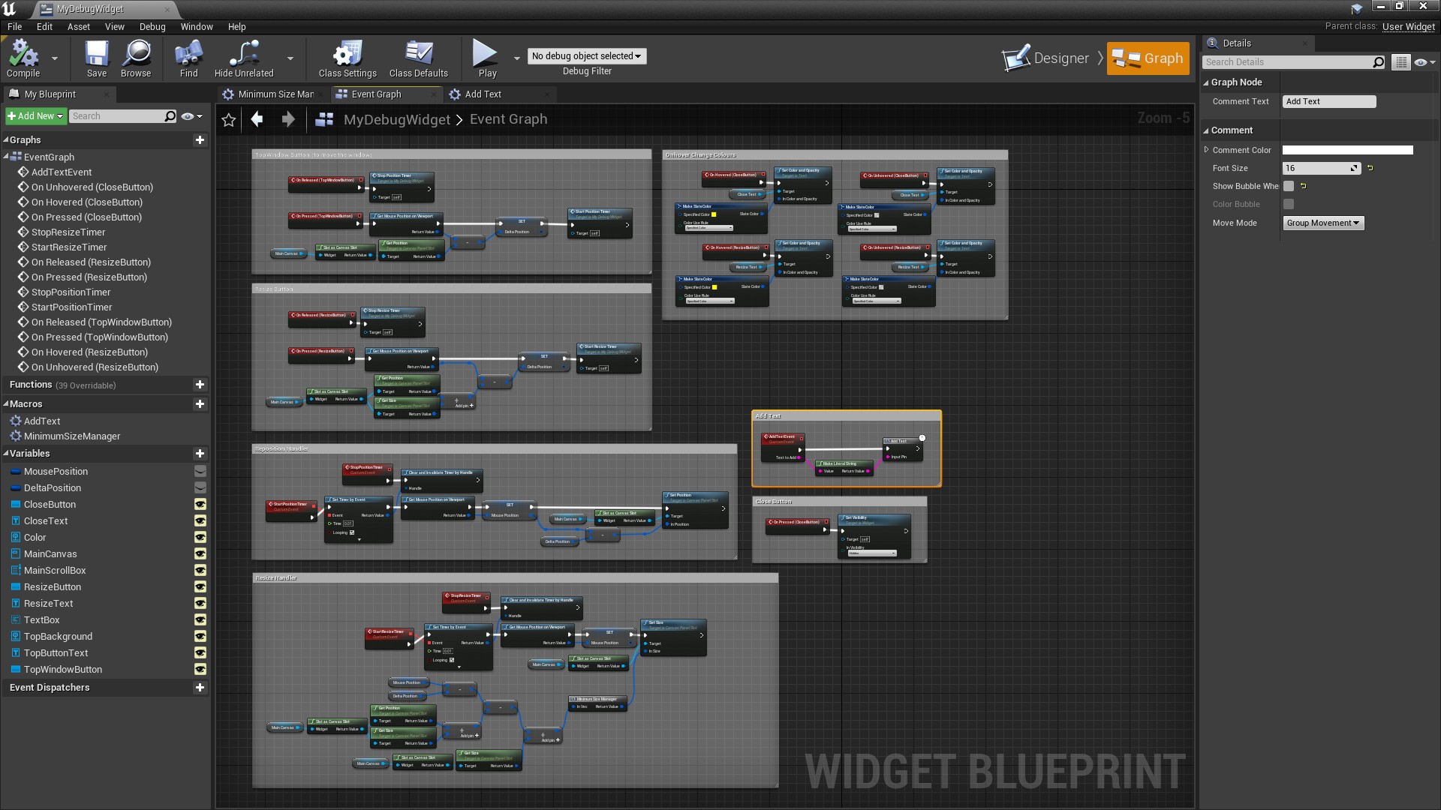The height and width of the screenshot is (810, 1441).
Task: Add an event dispatcher with the plus icon
Action: [200, 688]
